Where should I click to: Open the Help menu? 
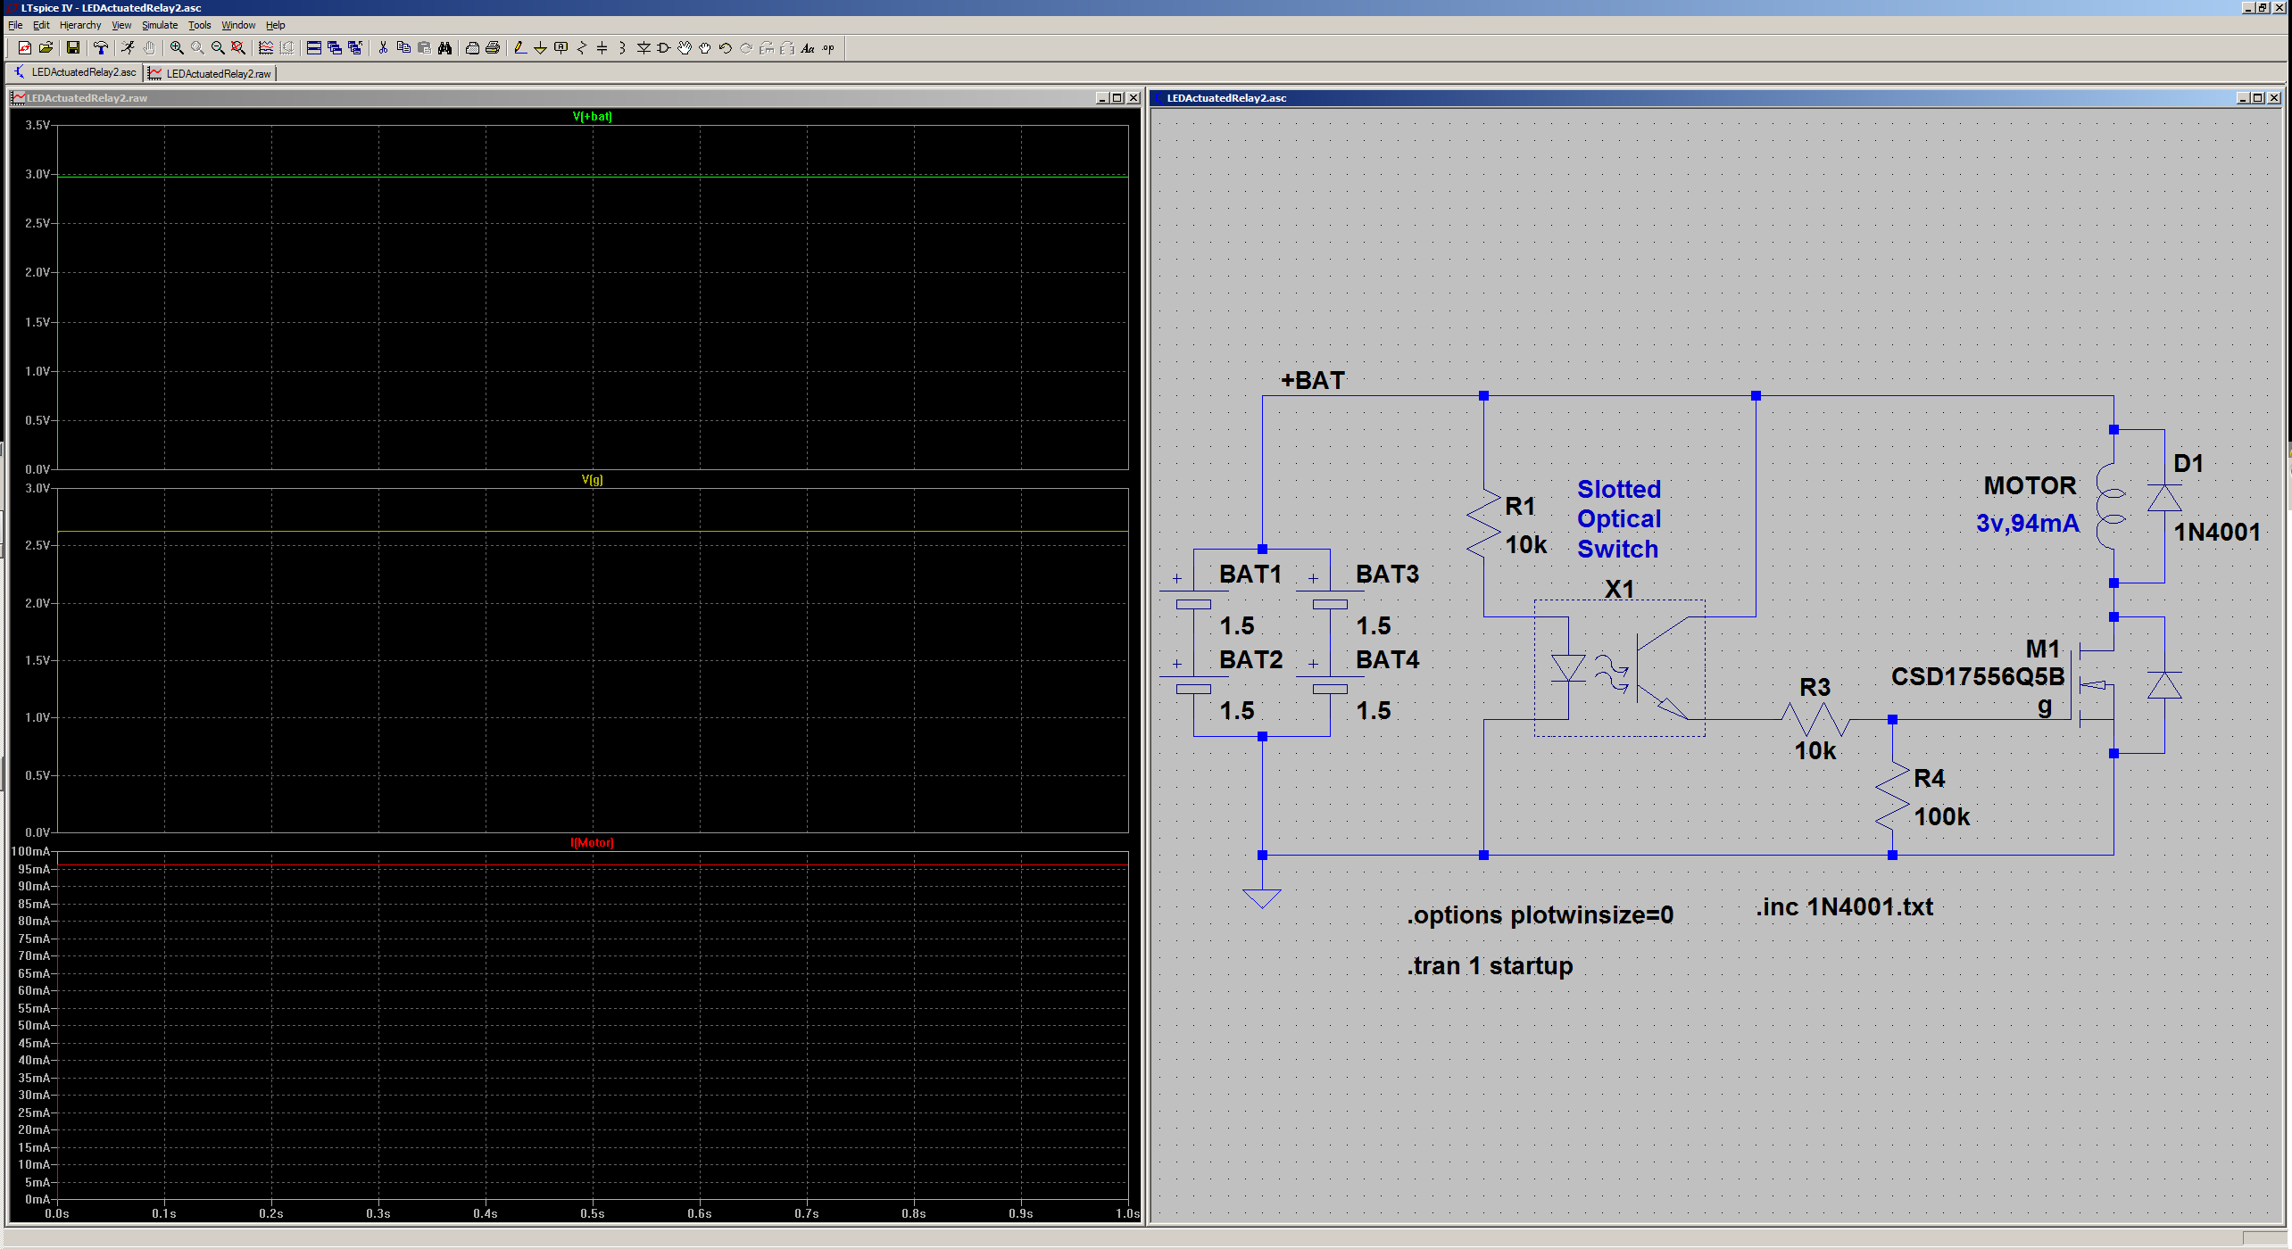pos(276,25)
